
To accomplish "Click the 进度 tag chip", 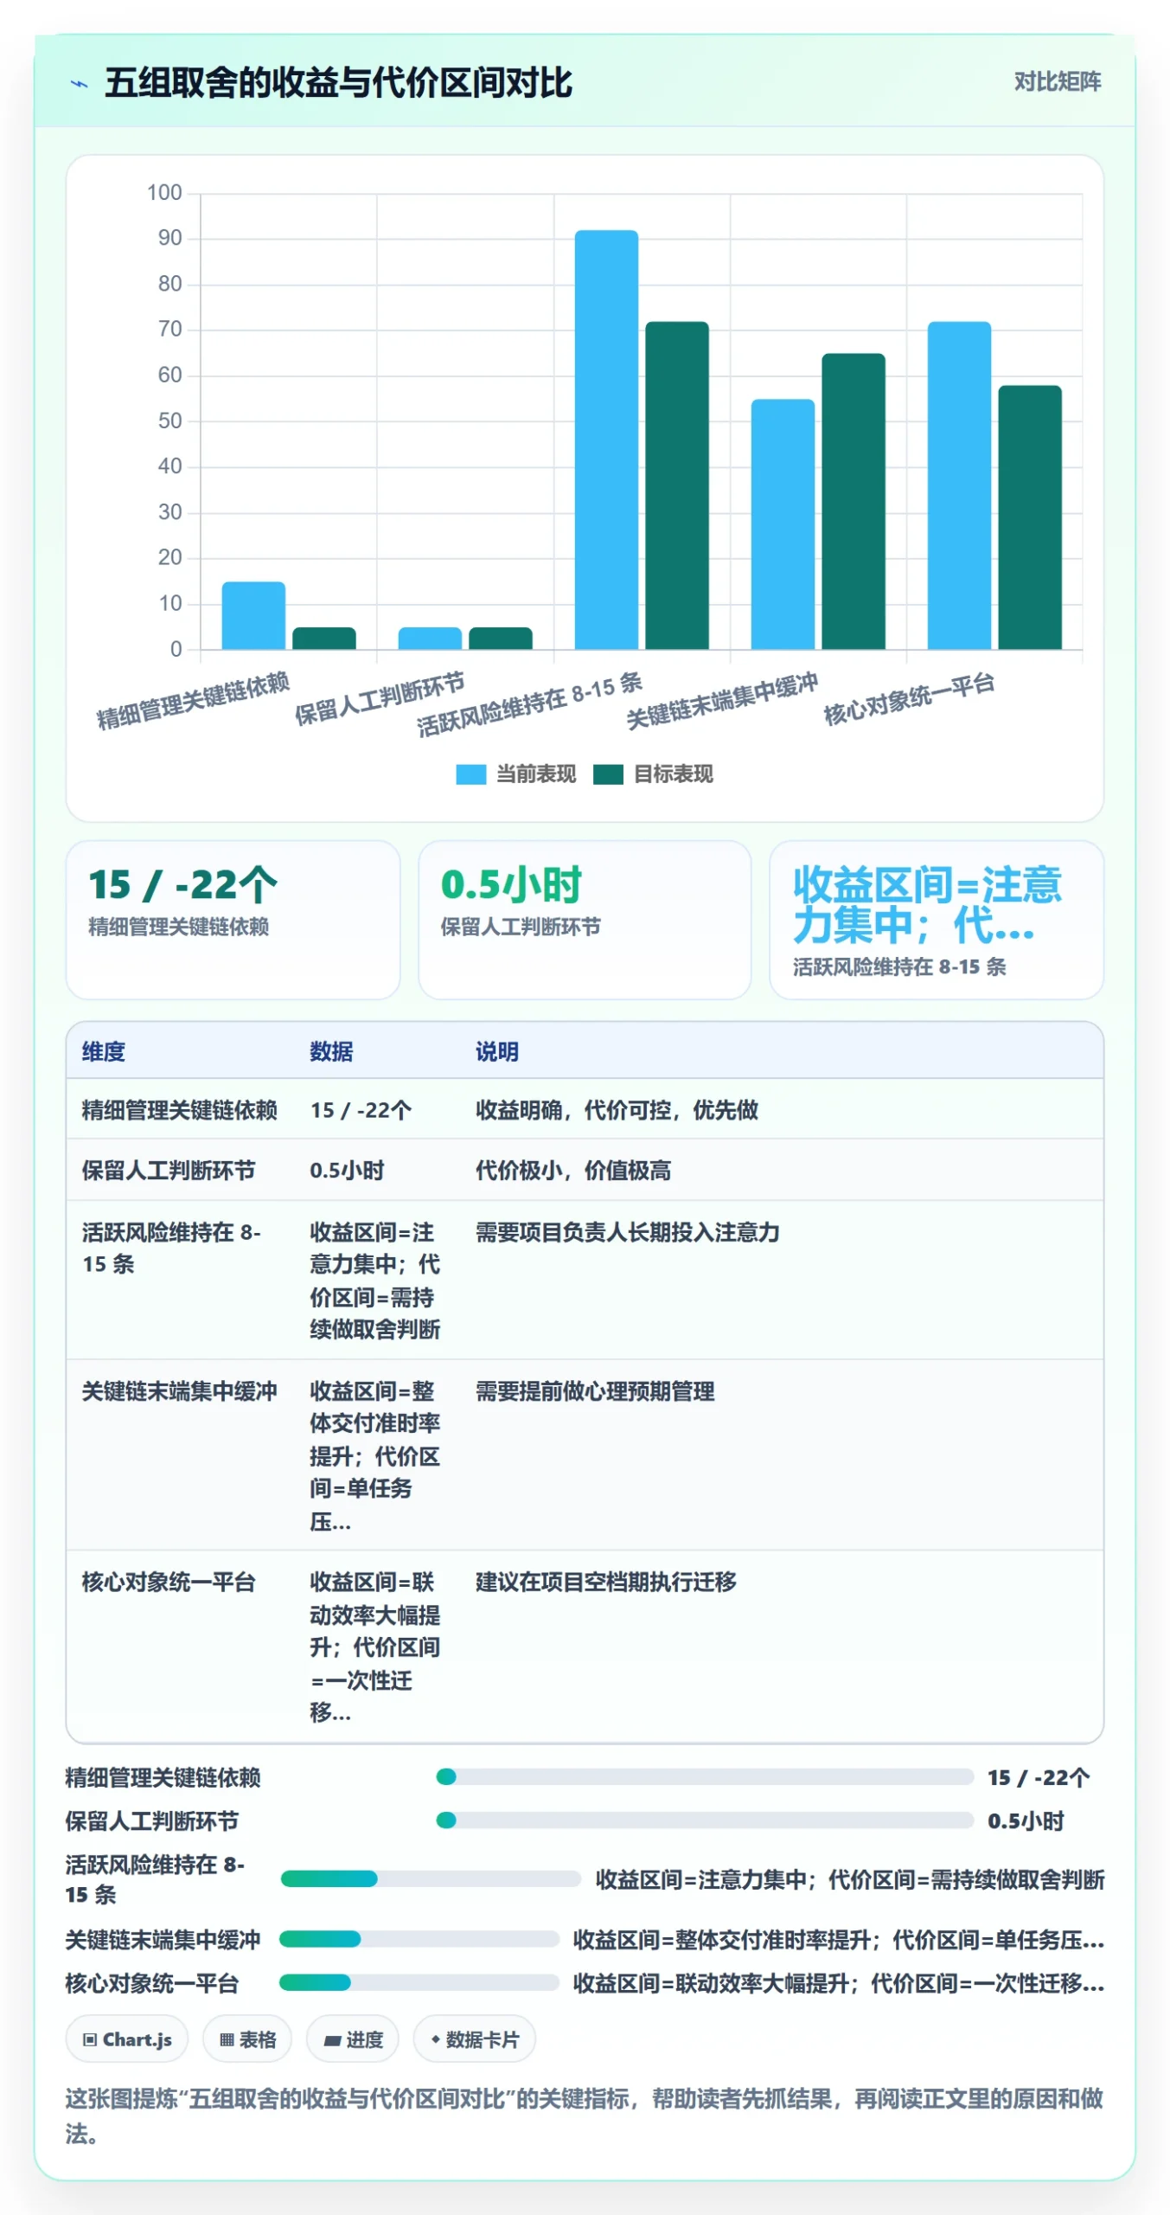I will (352, 2038).
